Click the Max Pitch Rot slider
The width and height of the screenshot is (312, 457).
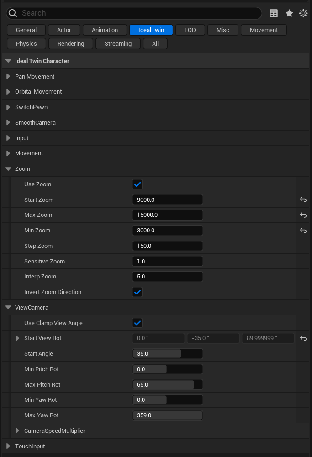167,385
